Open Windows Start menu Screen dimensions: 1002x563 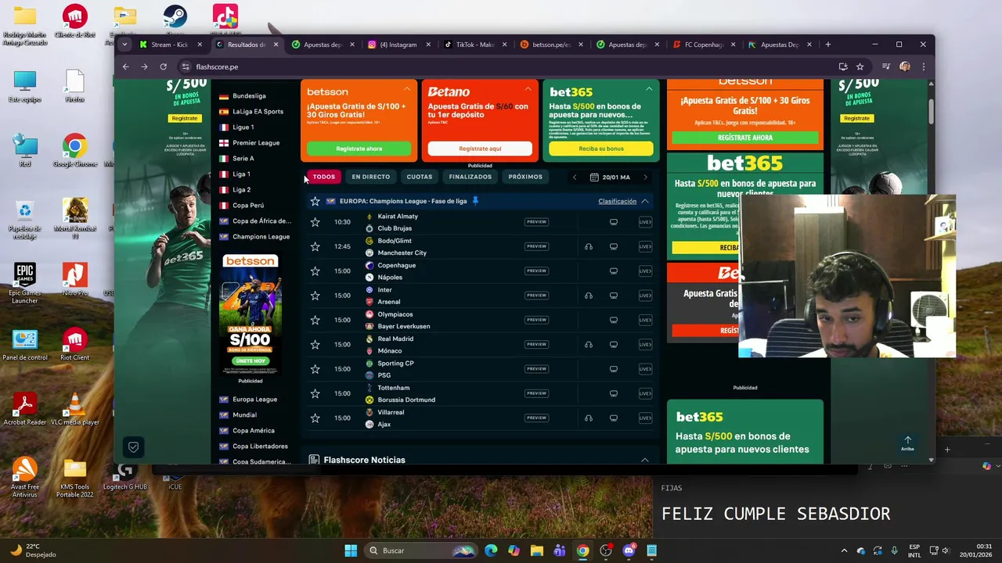(x=351, y=550)
